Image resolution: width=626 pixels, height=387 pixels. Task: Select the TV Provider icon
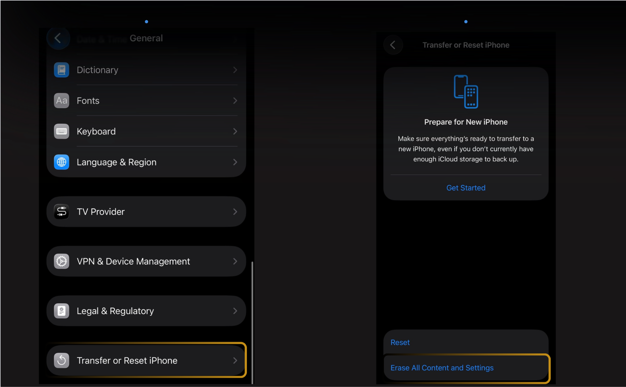[61, 212]
